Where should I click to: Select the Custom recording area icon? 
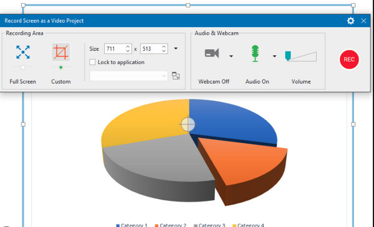(x=61, y=52)
